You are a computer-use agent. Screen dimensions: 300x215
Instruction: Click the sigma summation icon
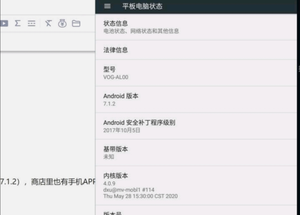[x=17, y=24]
